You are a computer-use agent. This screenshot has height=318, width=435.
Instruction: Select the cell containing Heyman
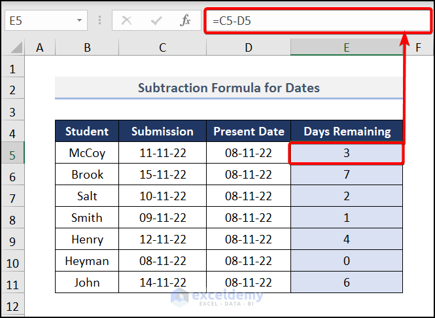click(87, 261)
